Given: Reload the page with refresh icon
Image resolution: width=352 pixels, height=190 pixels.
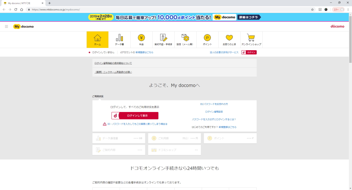Looking at the screenshot, I should (x=16, y=9).
